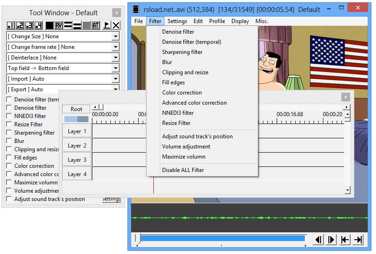Select Disable ALL Filter menu entry
376x254 pixels.
tap(202, 170)
